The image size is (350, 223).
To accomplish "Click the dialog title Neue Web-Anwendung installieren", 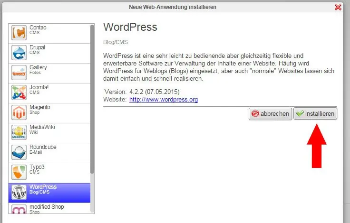I will point(173,7).
